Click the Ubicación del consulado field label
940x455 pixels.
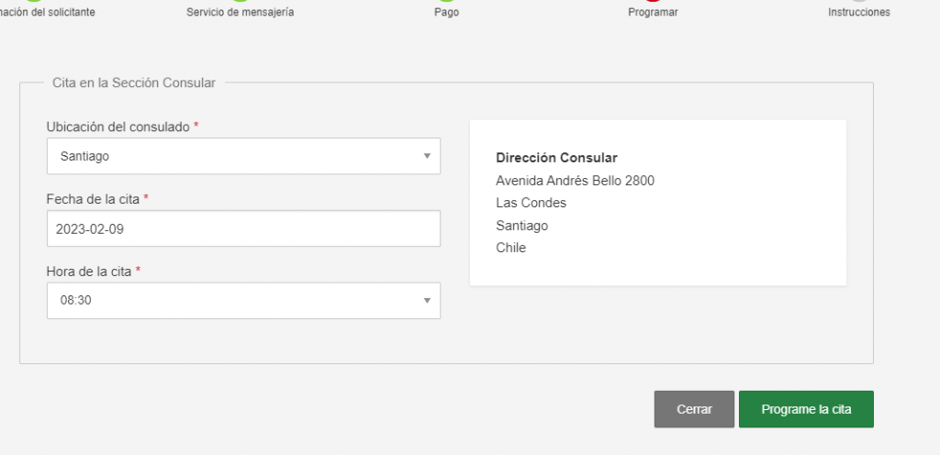(x=122, y=127)
